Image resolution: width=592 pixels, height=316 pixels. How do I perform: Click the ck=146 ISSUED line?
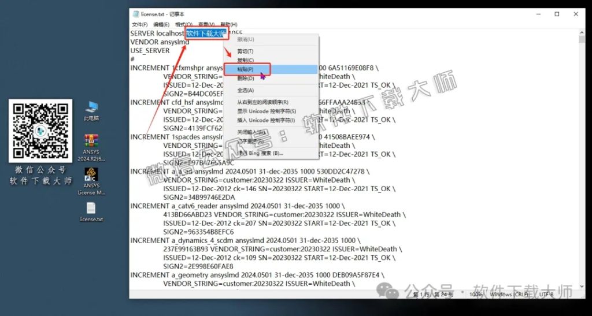tap(279, 188)
